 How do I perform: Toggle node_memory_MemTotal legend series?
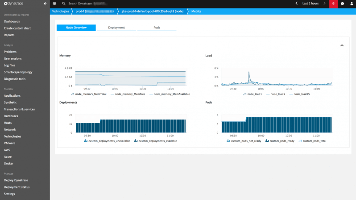pyautogui.click(x=88, y=94)
